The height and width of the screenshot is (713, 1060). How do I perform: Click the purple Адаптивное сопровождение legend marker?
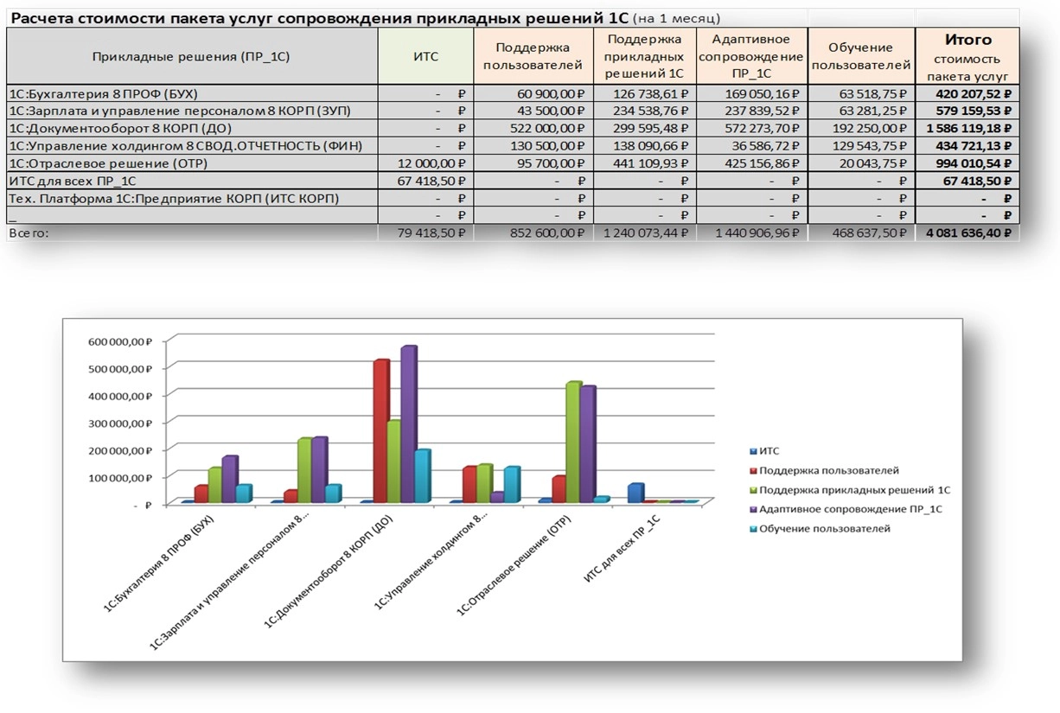[752, 509]
